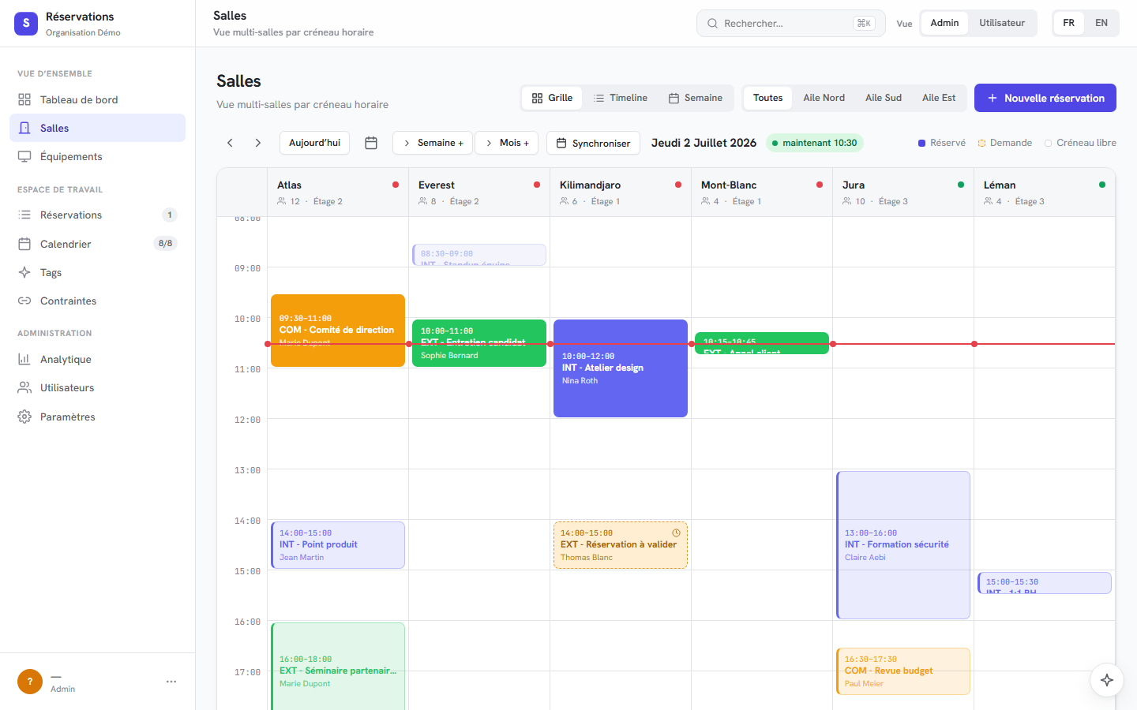Select the Jura room header
This screenshot has width=1137, height=710.
tap(903, 192)
